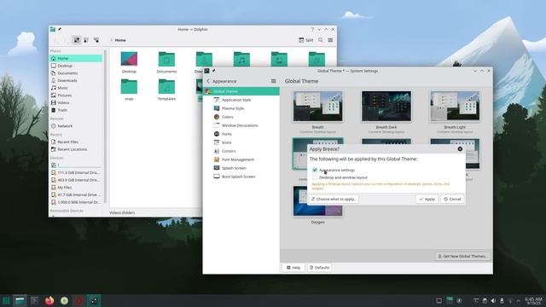Select the 111.3 GiB Internal Drive device
Image resolution: width=546 pixels, height=307 pixels.
pos(76,172)
